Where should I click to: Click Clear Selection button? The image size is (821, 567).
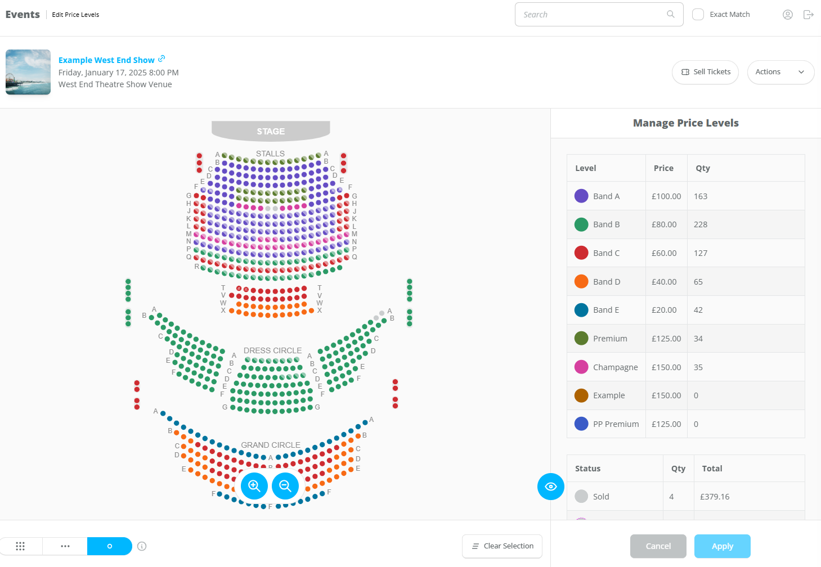click(502, 546)
